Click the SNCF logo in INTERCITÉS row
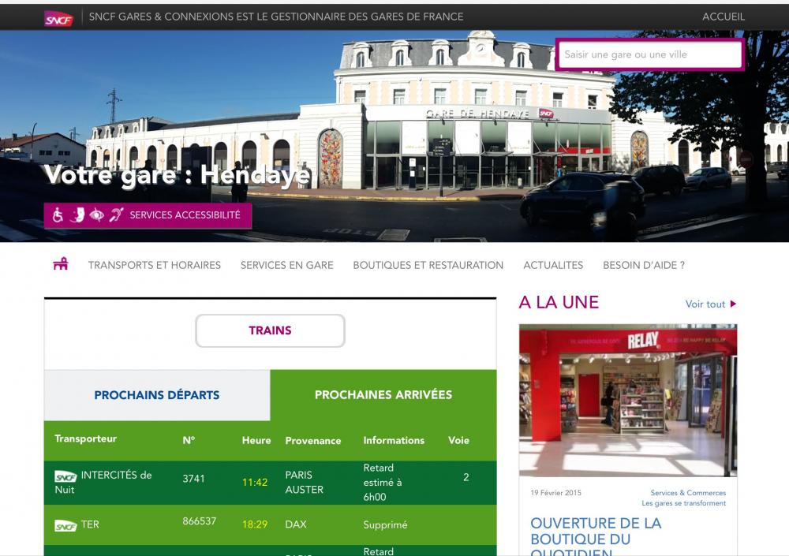The height and width of the screenshot is (556, 789). pyautogui.click(x=65, y=476)
